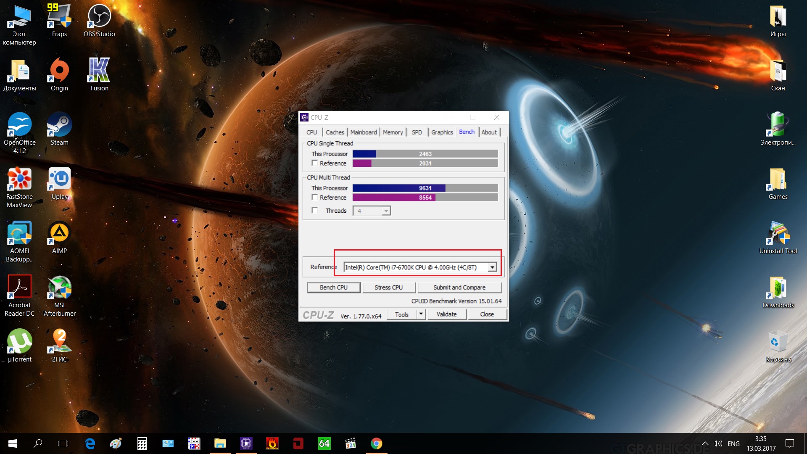The image size is (807, 454).
Task: Click the Submit and Compare button
Action: pyautogui.click(x=459, y=288)
